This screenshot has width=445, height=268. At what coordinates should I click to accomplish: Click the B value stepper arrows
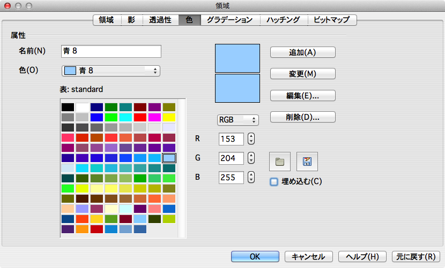click(251, 178)
